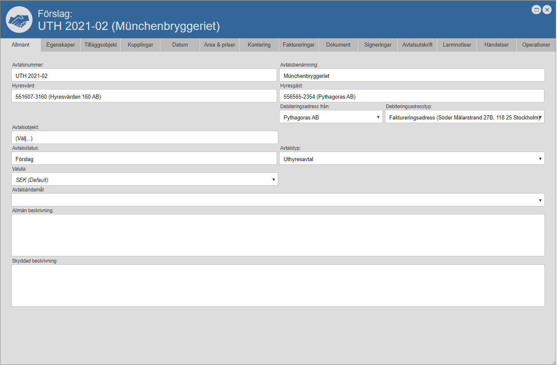
Task: Click the handshake agreement icon in header
Action: pos(19,20)
